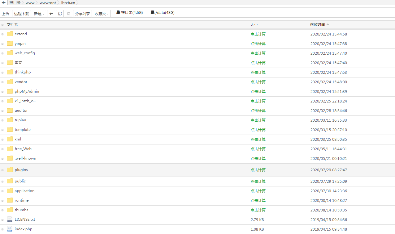Expand the 新建 dropdown

[39, 14]
